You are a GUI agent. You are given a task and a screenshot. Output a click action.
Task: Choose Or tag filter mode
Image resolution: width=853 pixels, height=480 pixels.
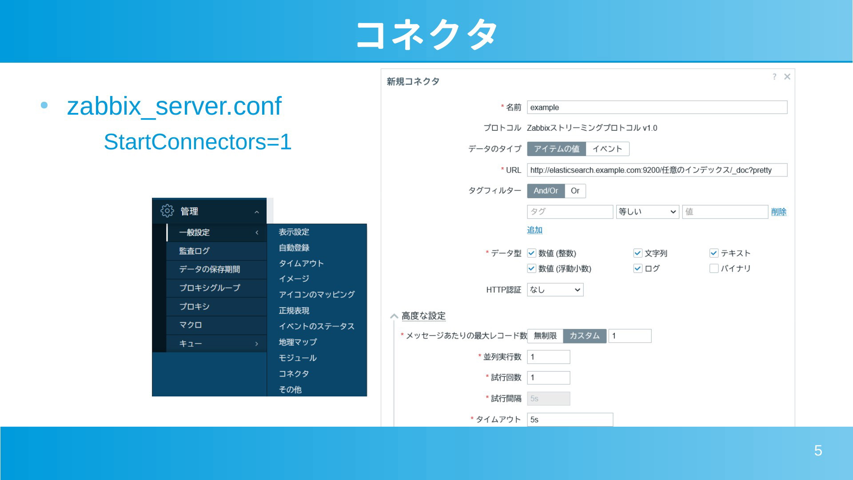click(575, 191)
